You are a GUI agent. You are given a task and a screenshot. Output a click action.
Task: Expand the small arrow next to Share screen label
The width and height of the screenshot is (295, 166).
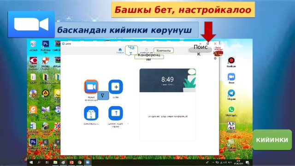click(128, 124)
